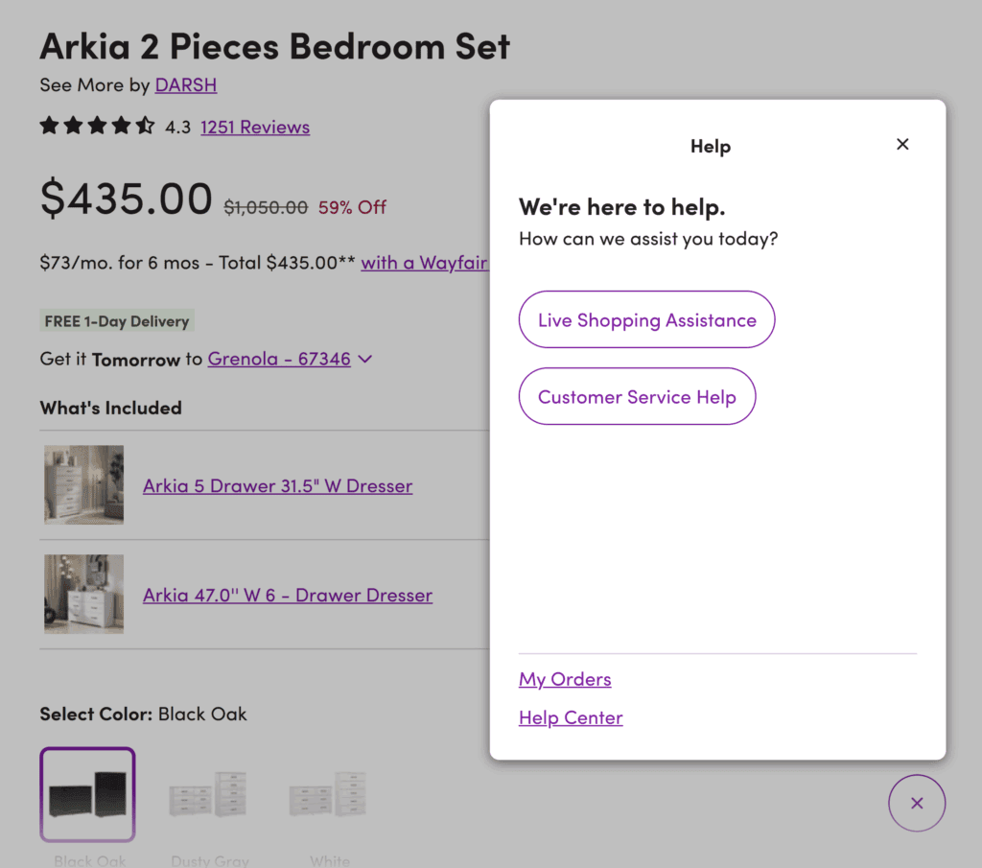Click the FREE 1-Day Delivery badge

click(116, 320)
